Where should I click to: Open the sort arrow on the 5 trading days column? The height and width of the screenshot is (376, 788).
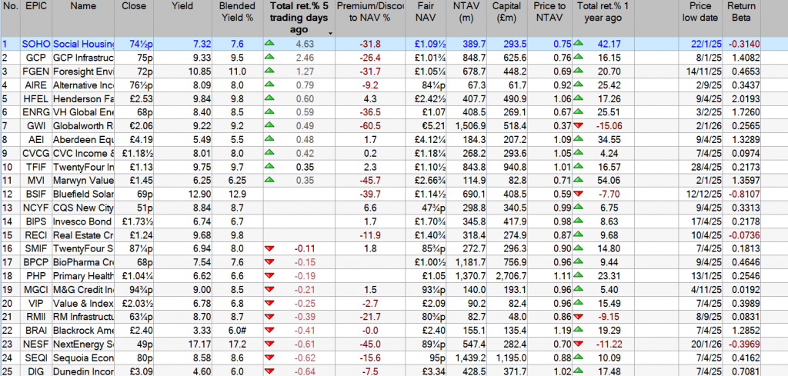coord(331,33)
